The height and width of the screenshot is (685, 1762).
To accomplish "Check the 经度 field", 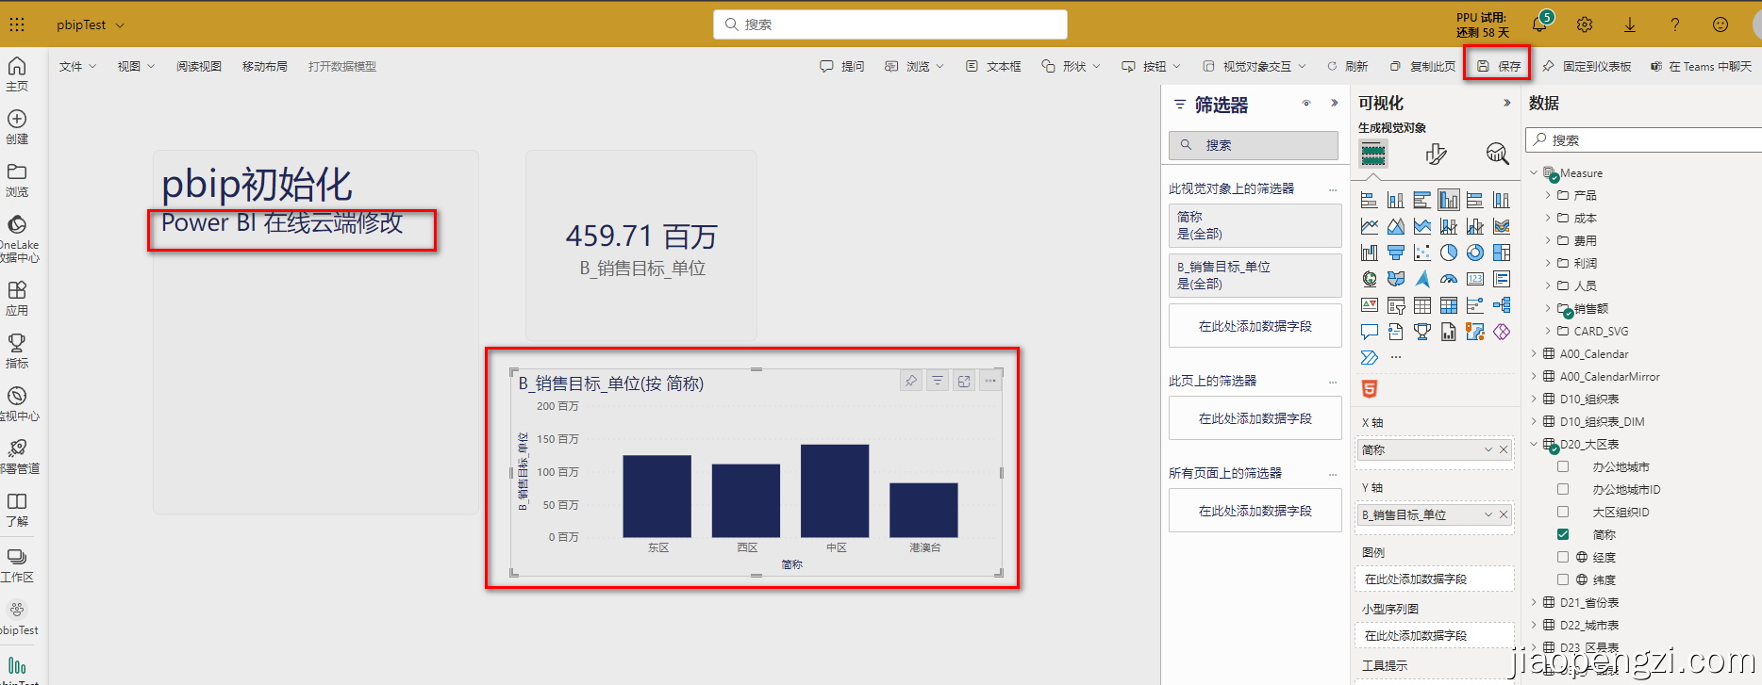I will [1563, 557].
